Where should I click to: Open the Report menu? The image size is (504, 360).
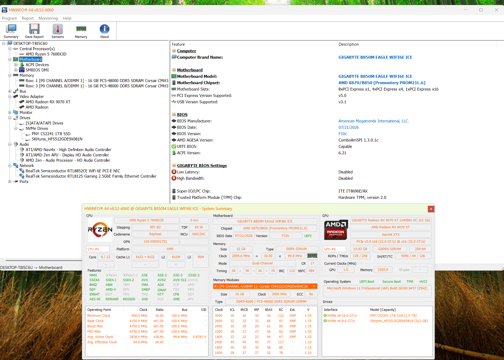point(28,18)
